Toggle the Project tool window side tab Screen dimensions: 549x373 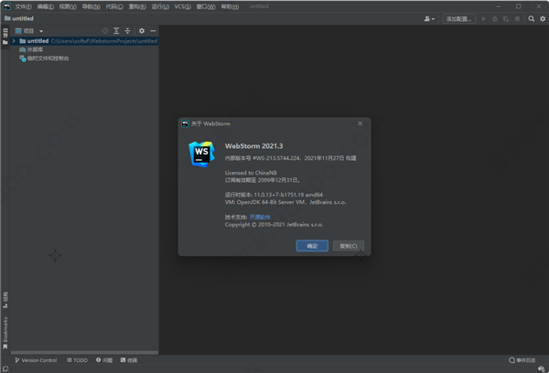point(5,37)
